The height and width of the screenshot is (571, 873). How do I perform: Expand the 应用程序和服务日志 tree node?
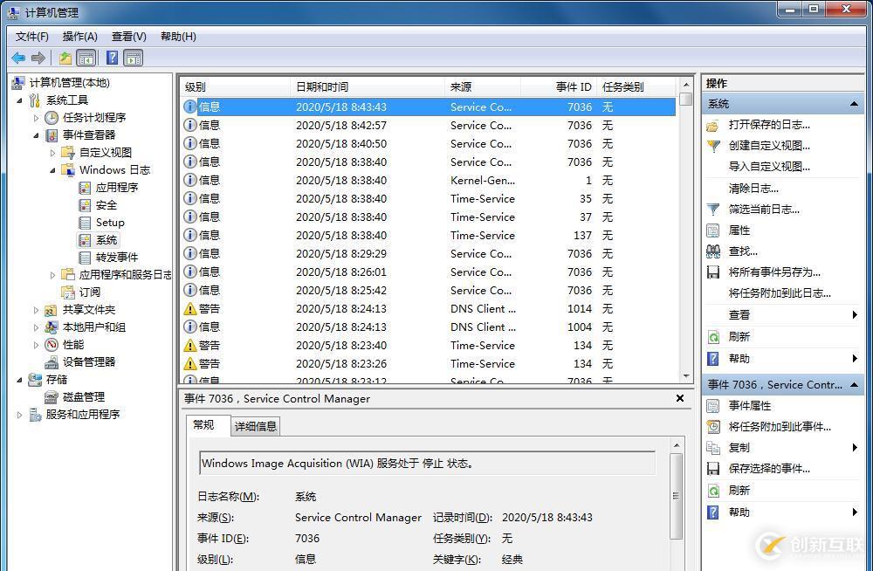pos(52,275)
